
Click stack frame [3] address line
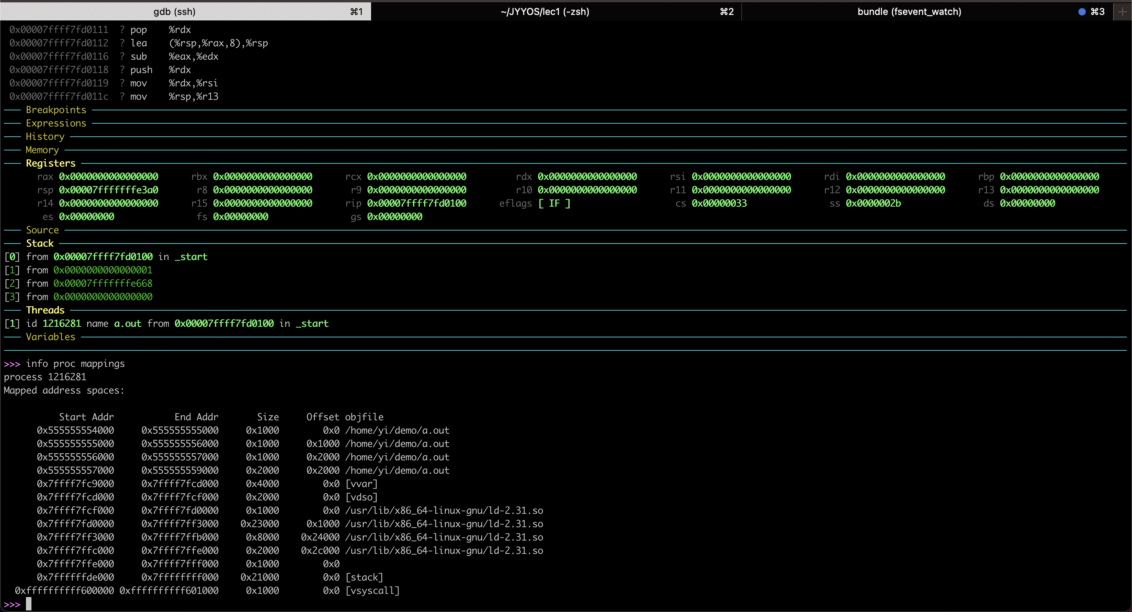[x=78, y=297]
